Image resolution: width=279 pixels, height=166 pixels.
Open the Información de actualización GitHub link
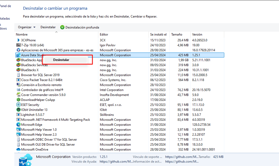(182, 162)
